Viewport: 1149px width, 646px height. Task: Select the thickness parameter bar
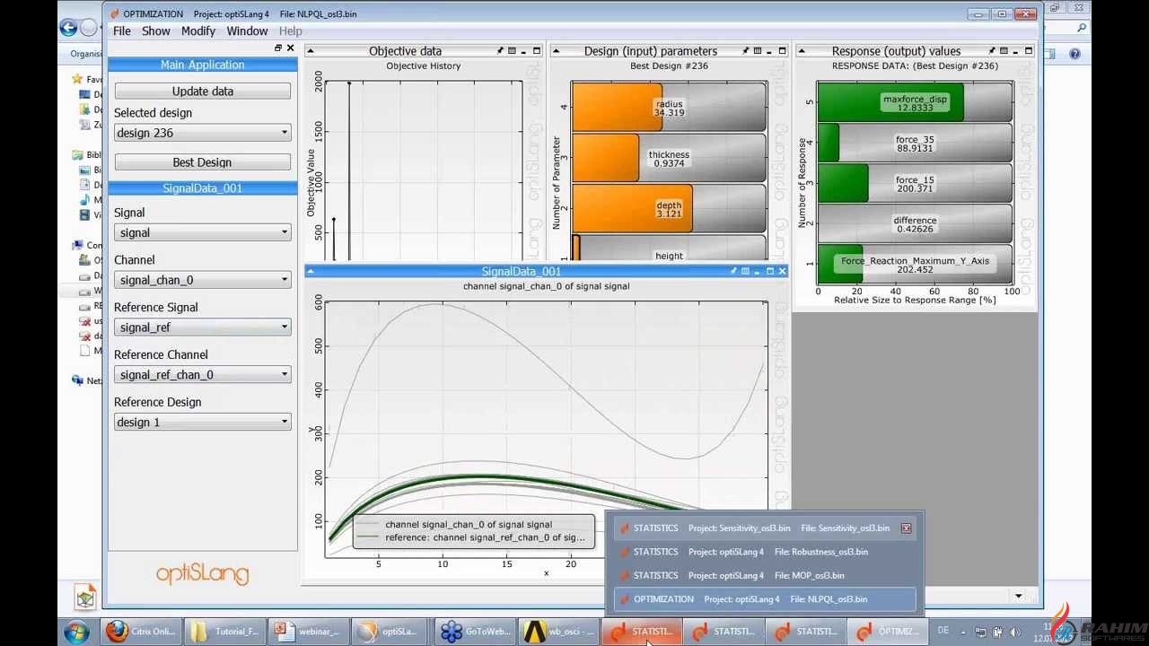click(669, 158)
